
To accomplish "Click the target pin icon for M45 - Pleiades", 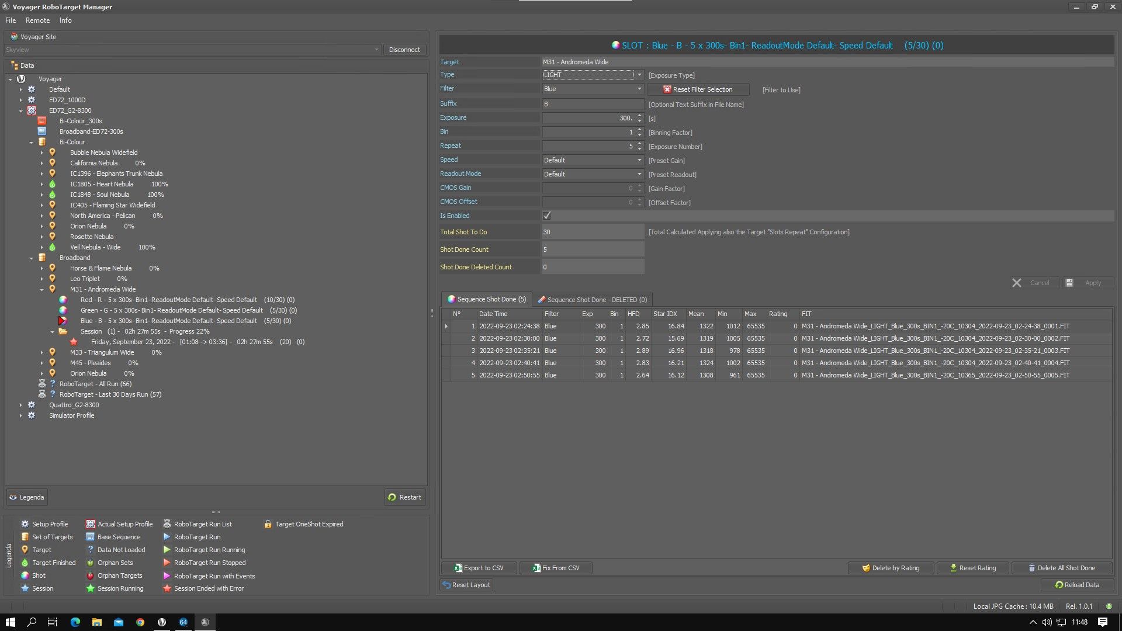I will click(53, 363).
